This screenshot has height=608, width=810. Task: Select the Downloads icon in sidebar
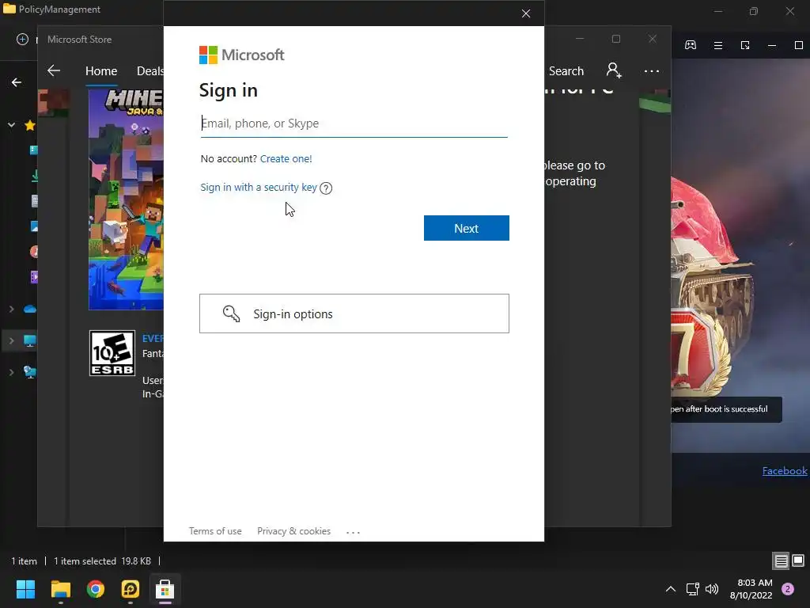pyautogui.click(x=35, y=176)
